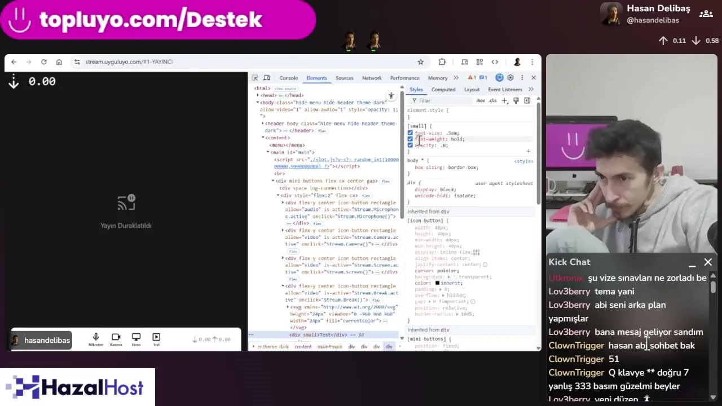
Task: Select main#main in the breadcrumb bar
Action: pyautogui.click(x=330, y=347)
